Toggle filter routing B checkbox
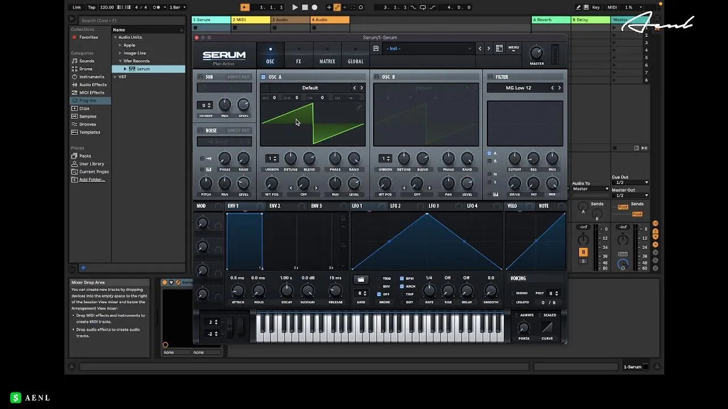Image resolution: width=728 pixels, height=409 pixels. (x=489, y=161)
